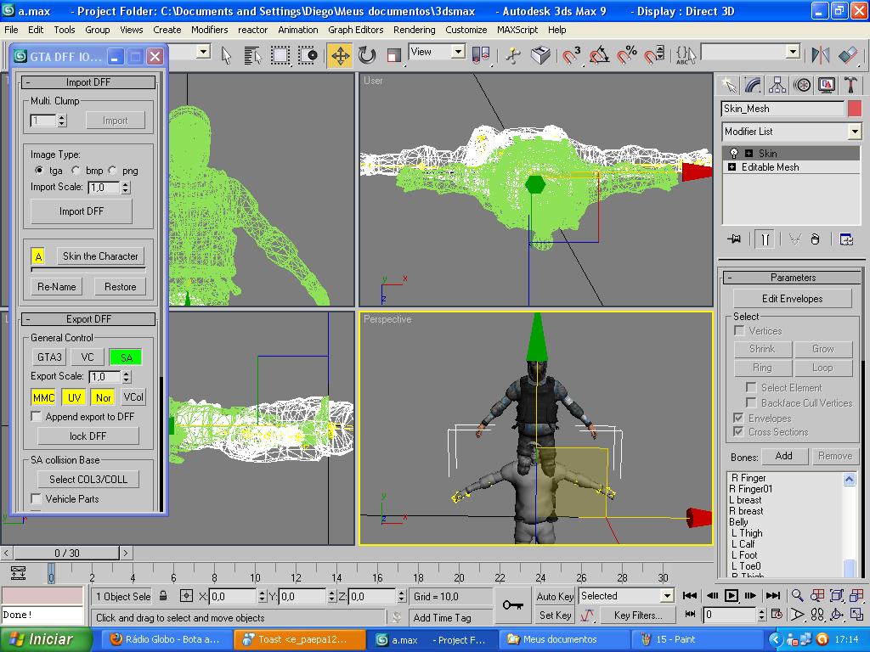The image size is (870, 652).
Task: Click the 0 / 30 time slider
Action: click(66, 553)
